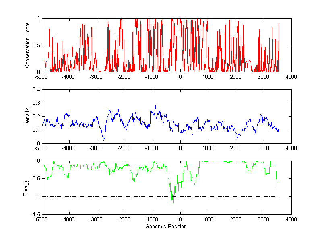Image resolution: width=322 pixels, height=241 pixels.
Task: Select the blue density peak near -900
Action: point(155,106)
